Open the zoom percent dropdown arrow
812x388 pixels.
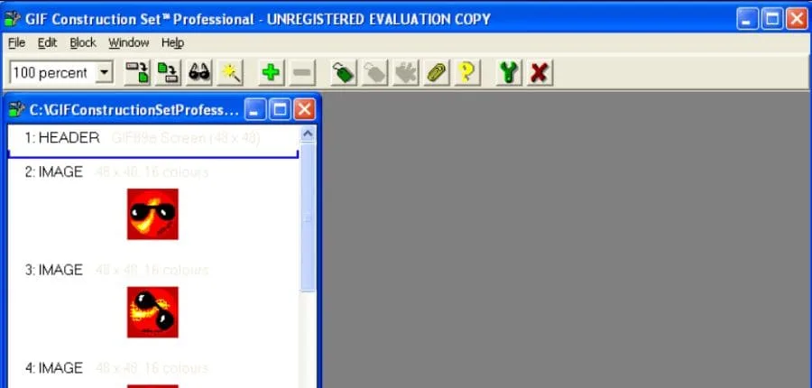point(103,73)
